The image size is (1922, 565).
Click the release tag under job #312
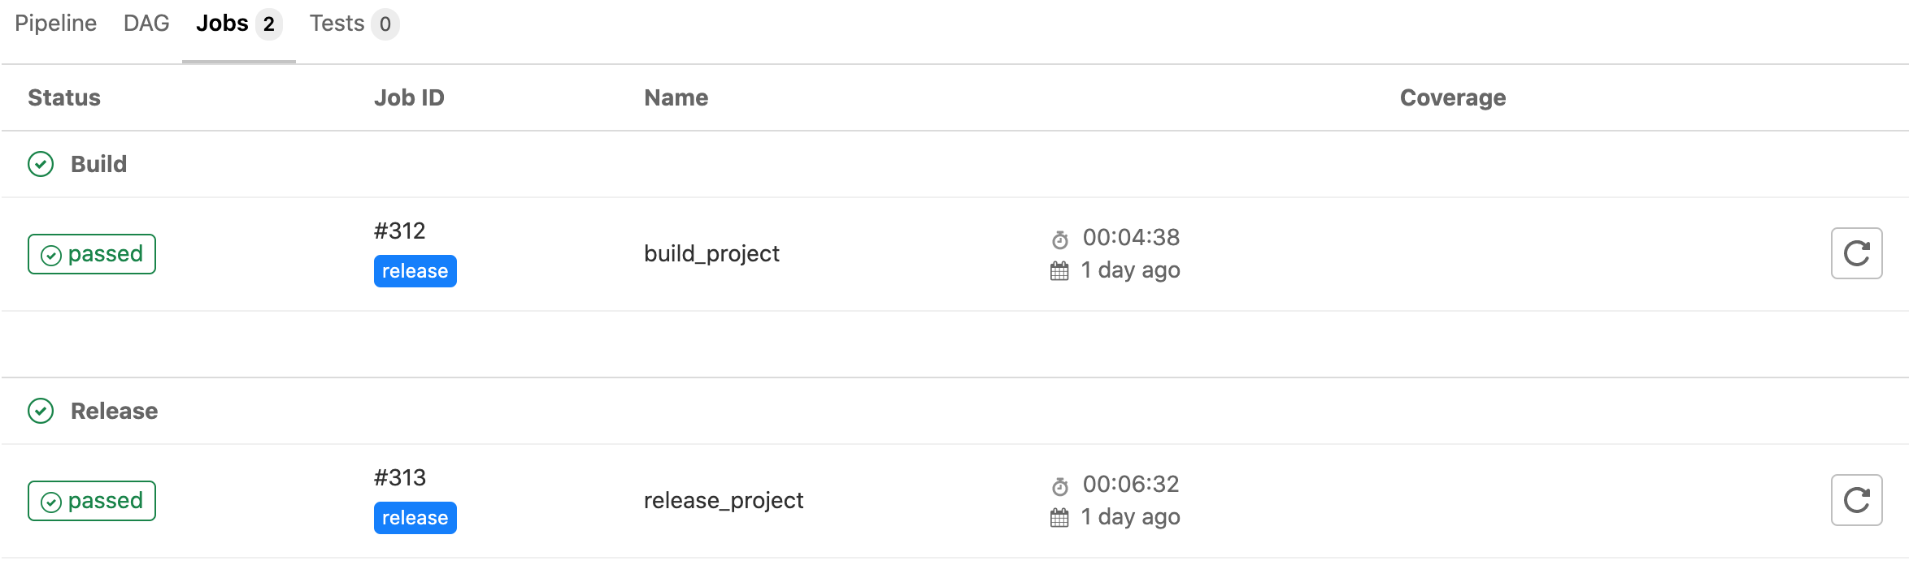[415, 271]
